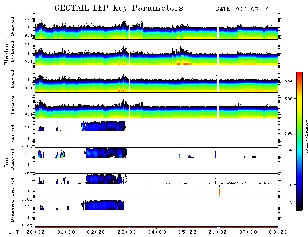Screen dimensions: 308x237
Task: Select the Electron group axis label
Action: tap(6, 53)
